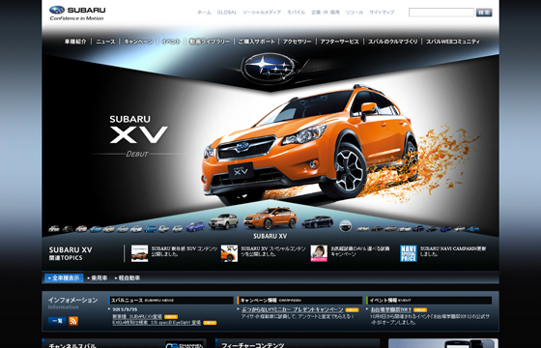Open the 企業・IR・採用 link
This screenshot has height=348, width=541.
point(326,12)
